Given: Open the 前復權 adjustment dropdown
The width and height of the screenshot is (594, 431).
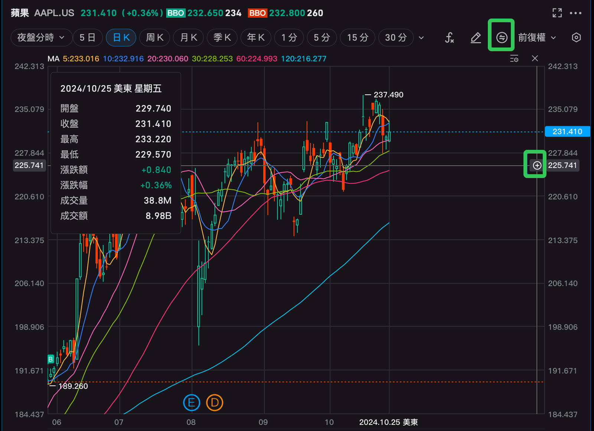Looking at the screenshot, I should click(x=537, y=38).
